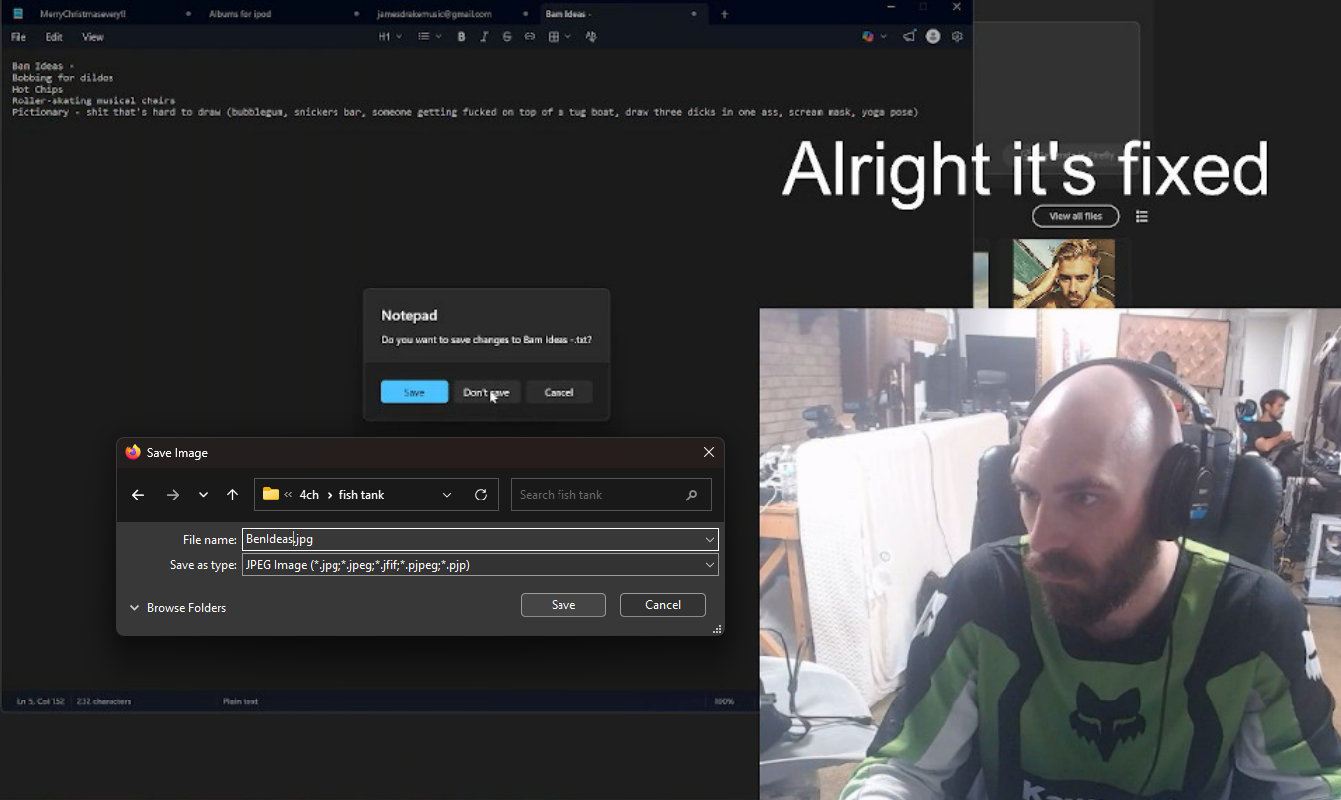Click Cancel in Save Image dialog
This screenshot has height=800, width=1341.
(663, 605)
